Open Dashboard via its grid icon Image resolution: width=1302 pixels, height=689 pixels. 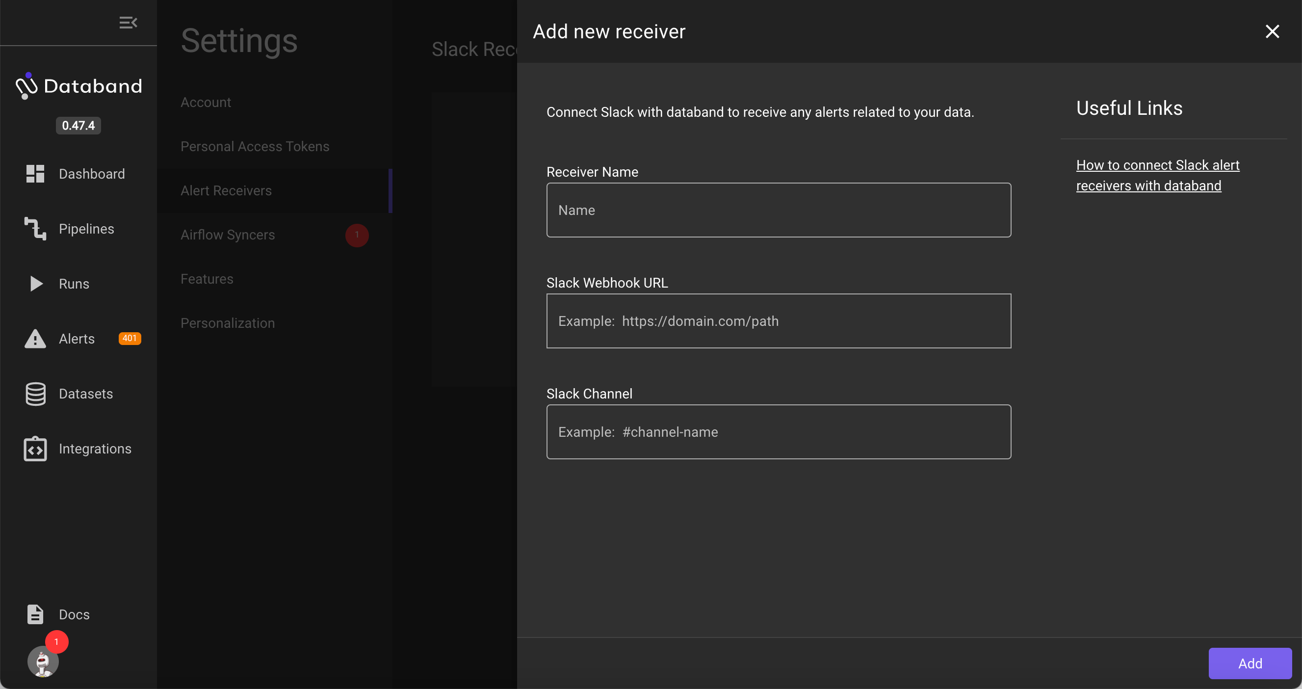pos(35,174)
